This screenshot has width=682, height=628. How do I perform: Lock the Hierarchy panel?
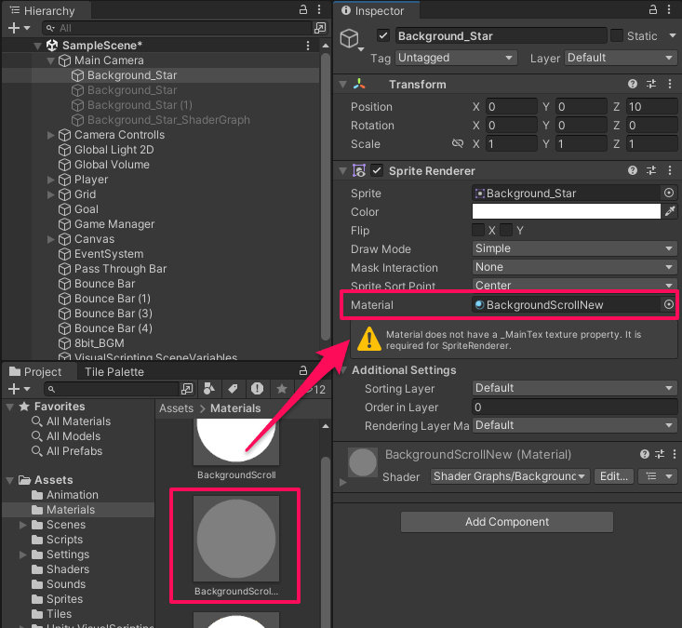(303, 9)
